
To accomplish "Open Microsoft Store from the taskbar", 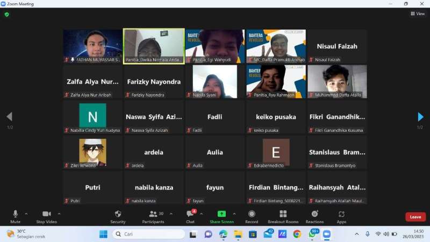I will (253, 234).
